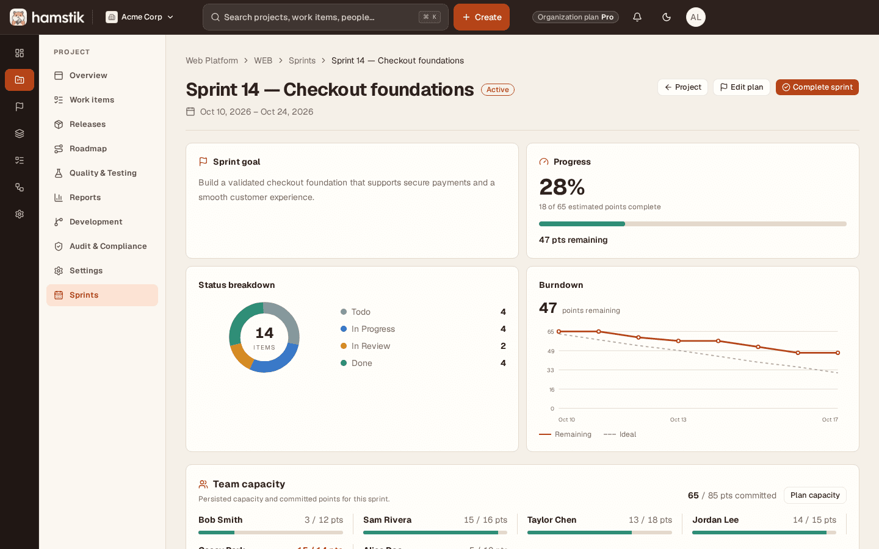Open Overview in the project sidebar
879x549 pixels.
102,76
